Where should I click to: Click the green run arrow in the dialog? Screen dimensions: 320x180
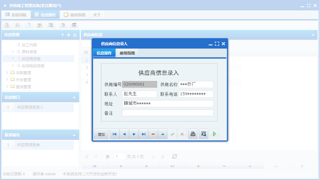(x=215, y=134)
